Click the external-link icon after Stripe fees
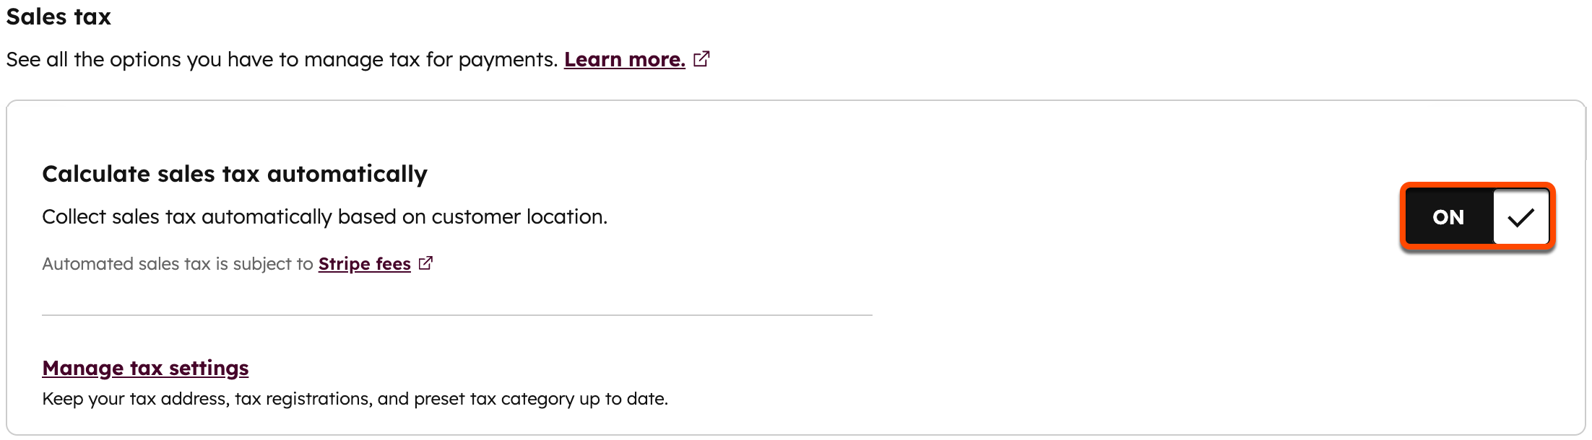The height and width of the screenshot is (440, 1592). coord(425,263)
